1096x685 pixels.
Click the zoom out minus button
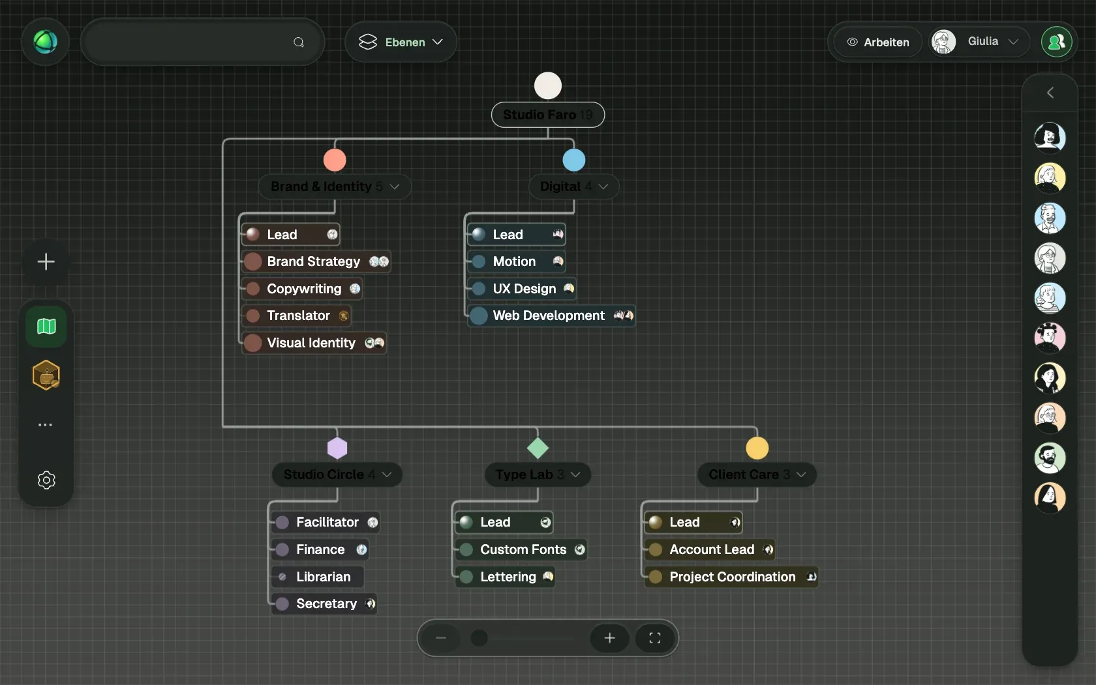pos(441,638)
